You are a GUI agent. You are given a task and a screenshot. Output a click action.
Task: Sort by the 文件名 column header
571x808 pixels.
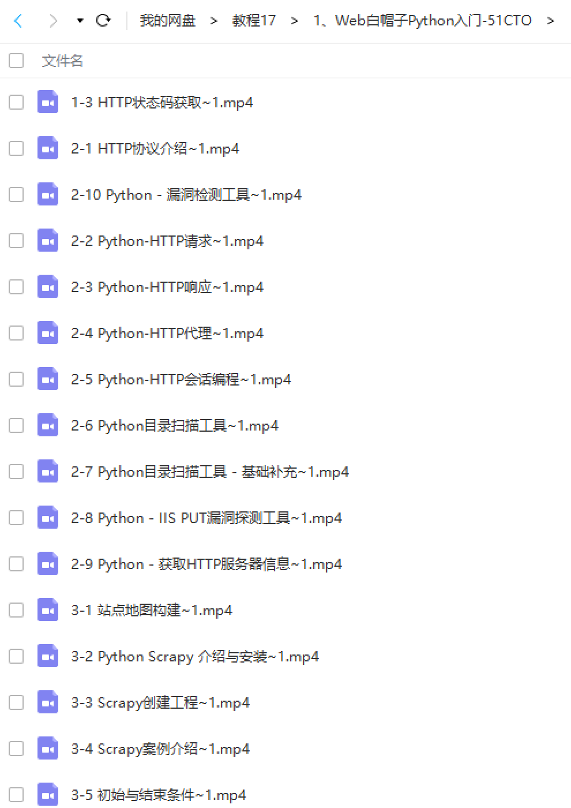[62, 61]
